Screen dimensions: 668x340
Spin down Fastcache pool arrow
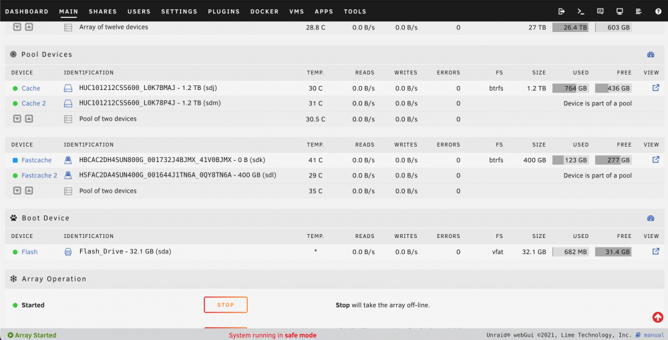tap(17, 191)
